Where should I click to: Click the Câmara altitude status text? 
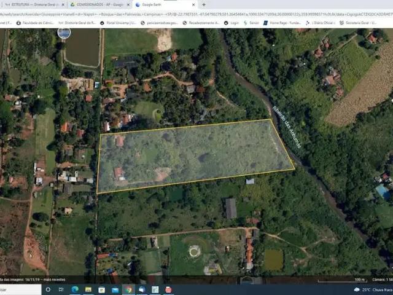tap(382, 280)
